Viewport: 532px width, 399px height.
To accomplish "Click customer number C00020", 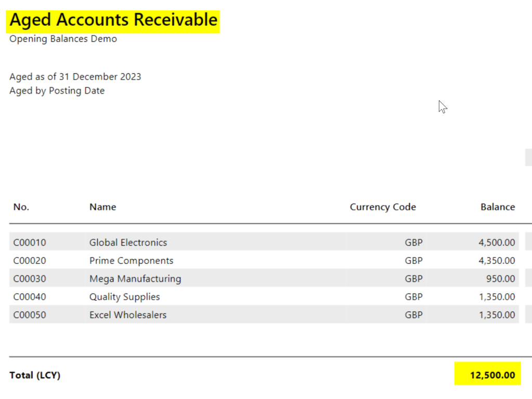I will click(29, 261).
